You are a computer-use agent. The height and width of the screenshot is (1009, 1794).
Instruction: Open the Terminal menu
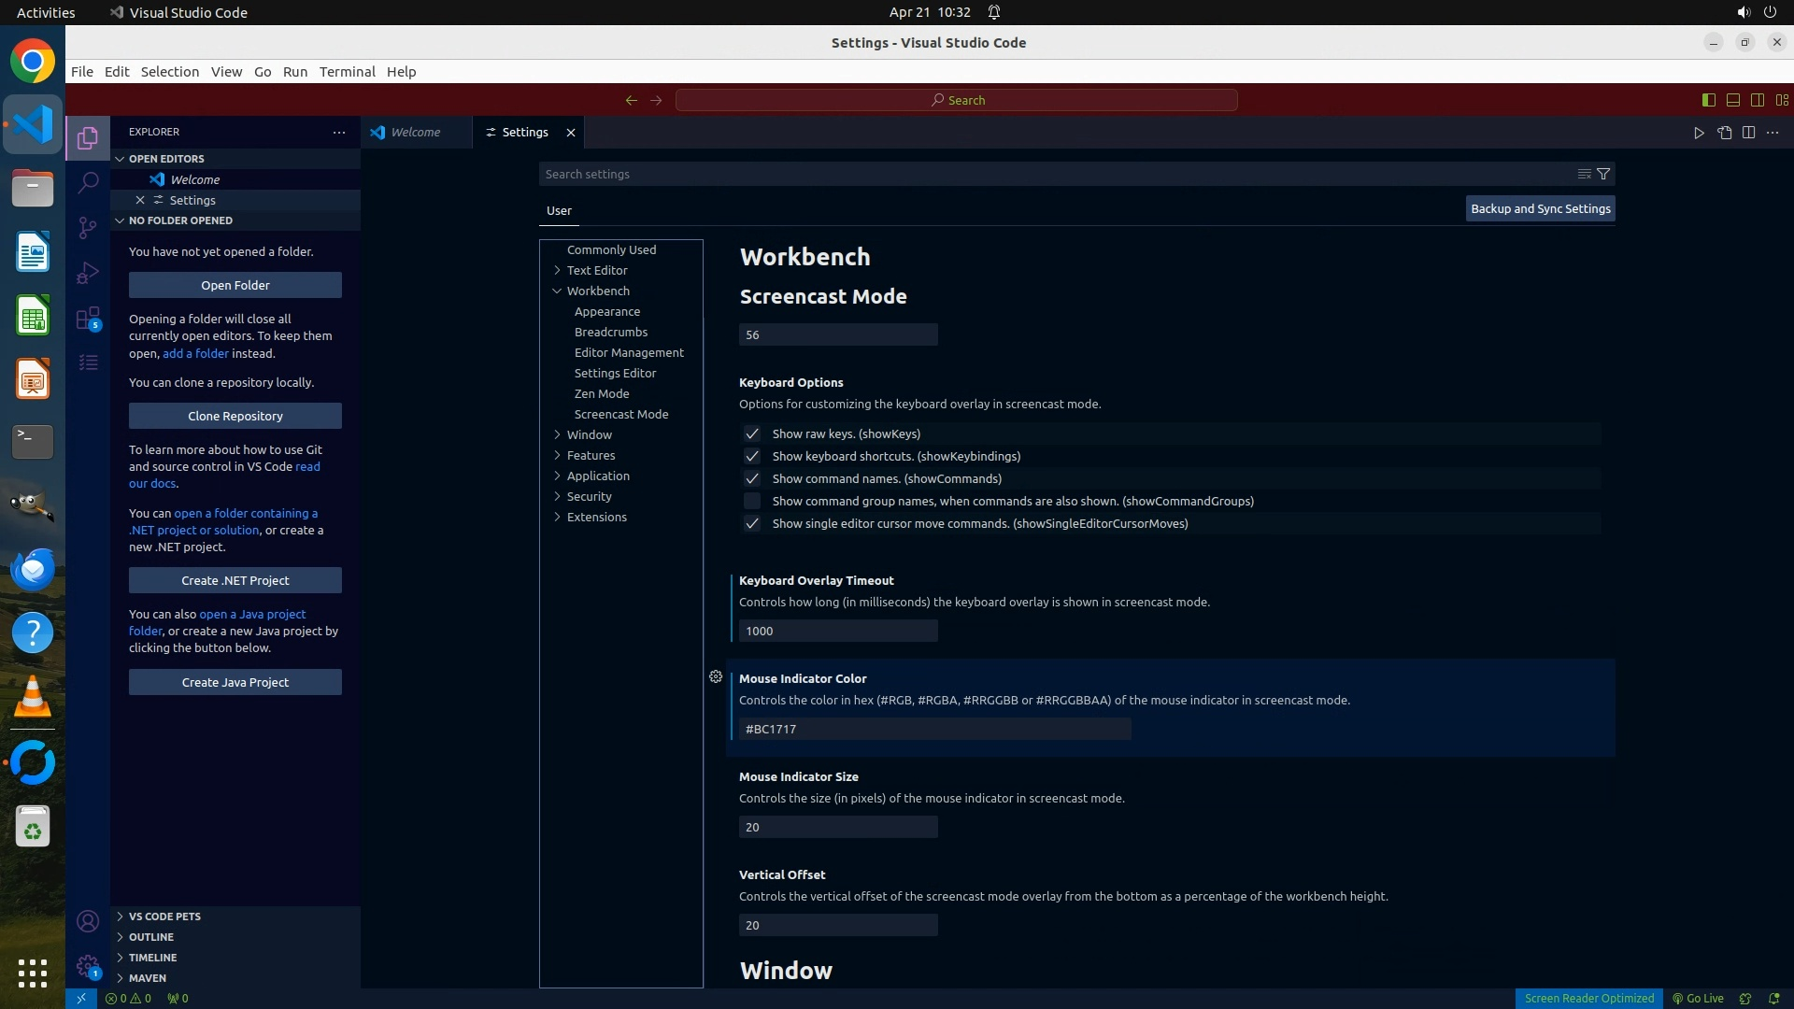coord(347,71)
